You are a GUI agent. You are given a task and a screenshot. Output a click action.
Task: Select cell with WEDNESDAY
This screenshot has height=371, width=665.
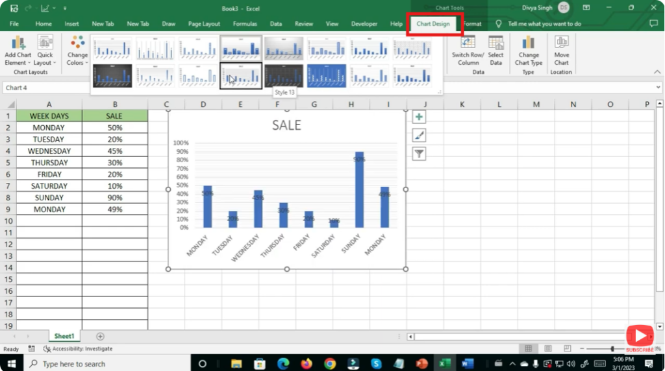[x=49, y=150]
